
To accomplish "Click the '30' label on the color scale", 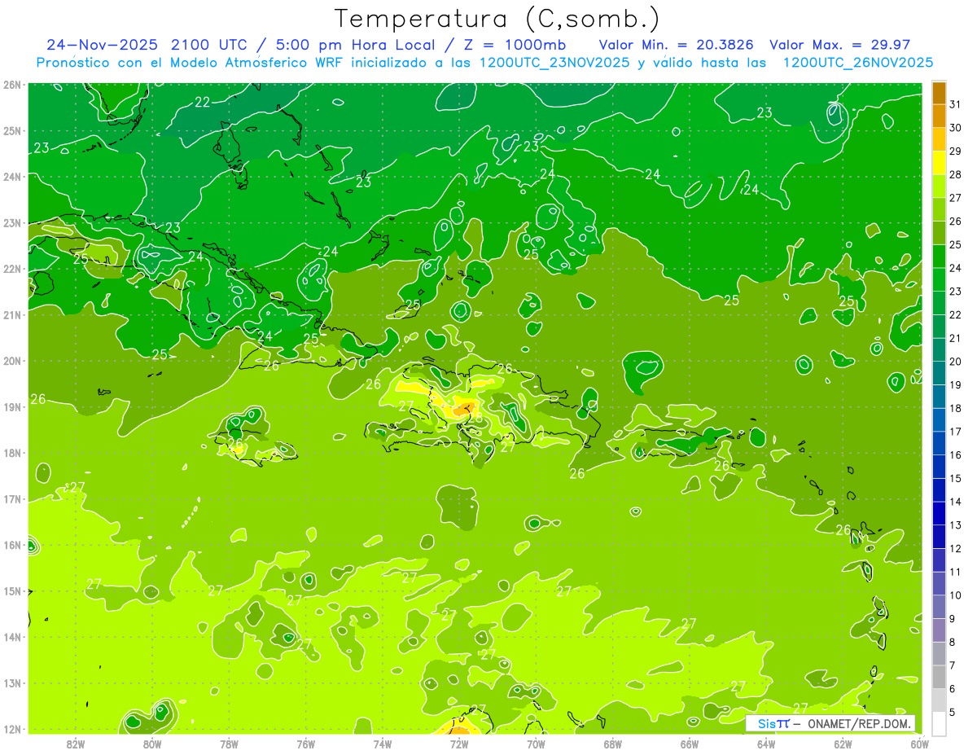I will tap(956, 129).
